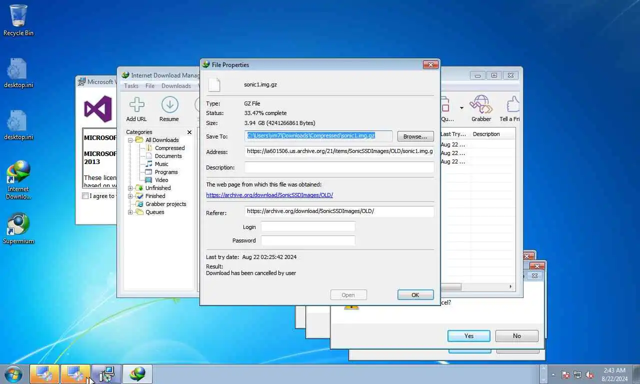Select Grabber projects in the tree
The height and width of the screenshot is (384, 640).
161,204
